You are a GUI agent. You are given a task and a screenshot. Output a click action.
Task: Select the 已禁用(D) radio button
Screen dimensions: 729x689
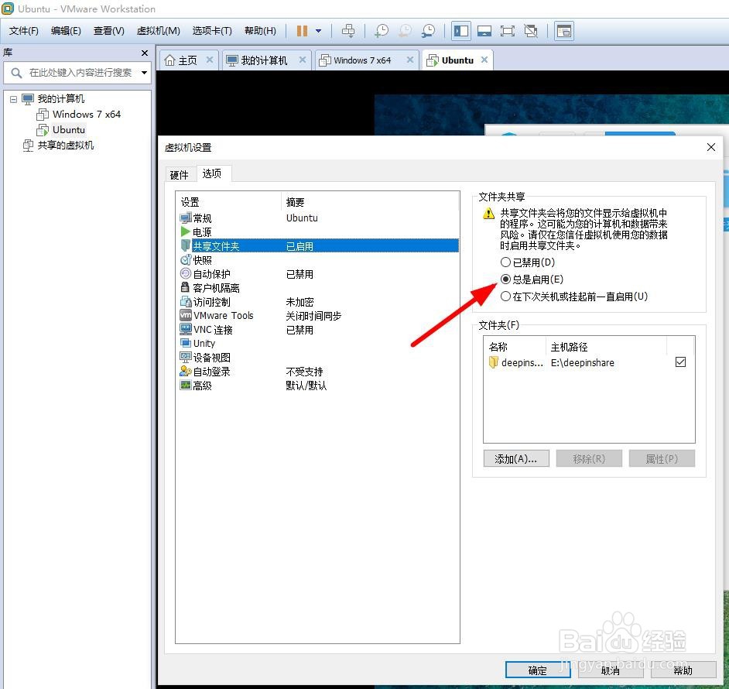(x=508, y=263)
